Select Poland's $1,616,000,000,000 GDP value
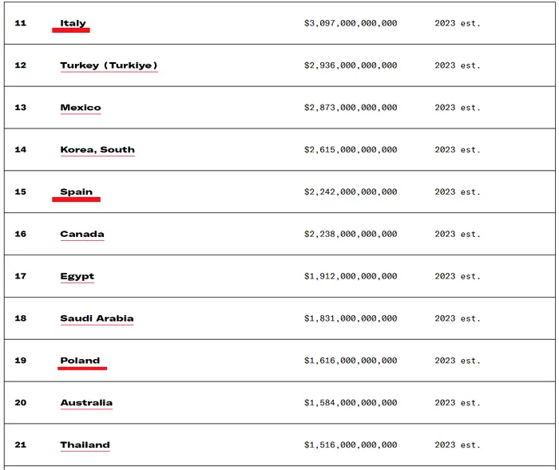559x470 pixels. (351, 361)
